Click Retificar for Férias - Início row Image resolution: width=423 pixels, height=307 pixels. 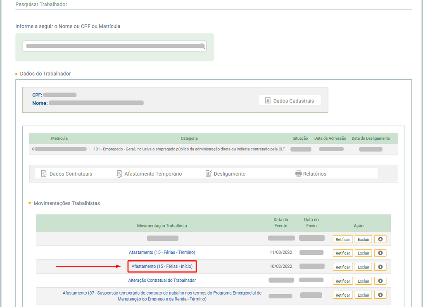342,267
